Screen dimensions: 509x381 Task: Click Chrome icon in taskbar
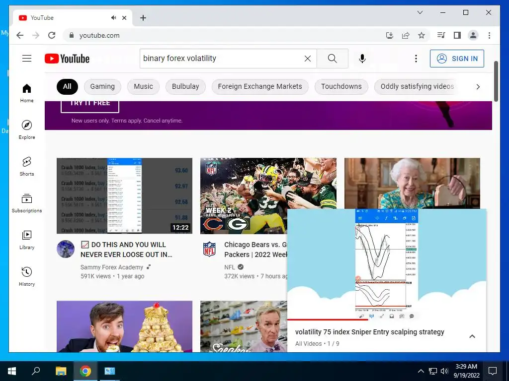tap(85, 371)
